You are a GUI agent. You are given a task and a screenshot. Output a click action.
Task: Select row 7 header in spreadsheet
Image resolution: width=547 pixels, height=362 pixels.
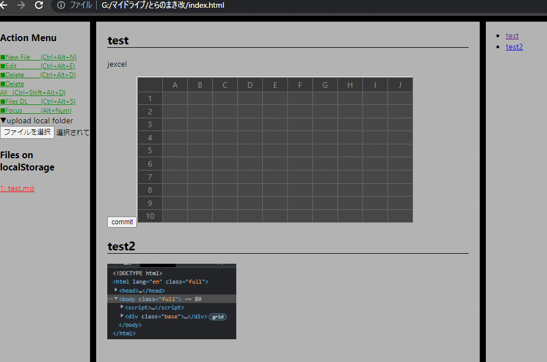150,177
